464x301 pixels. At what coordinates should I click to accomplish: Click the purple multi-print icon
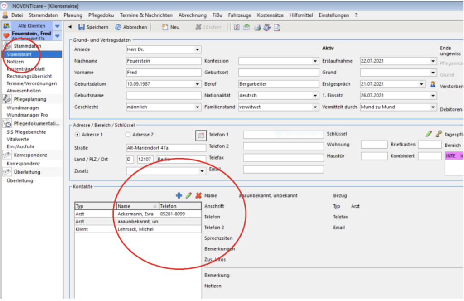tap(267, 28)
